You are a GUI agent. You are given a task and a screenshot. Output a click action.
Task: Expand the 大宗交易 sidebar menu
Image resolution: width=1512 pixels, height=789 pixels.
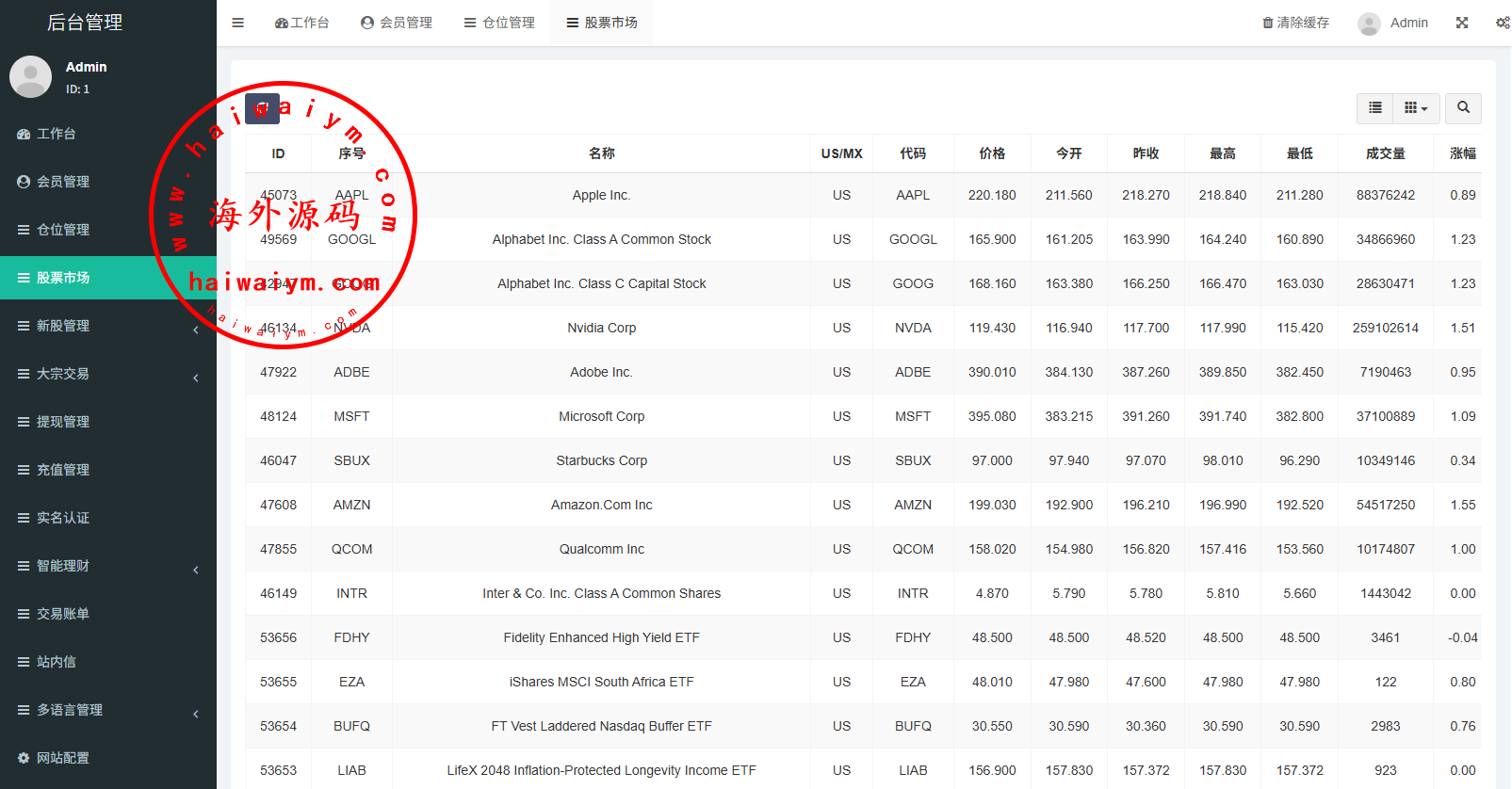tap(107, 374)
